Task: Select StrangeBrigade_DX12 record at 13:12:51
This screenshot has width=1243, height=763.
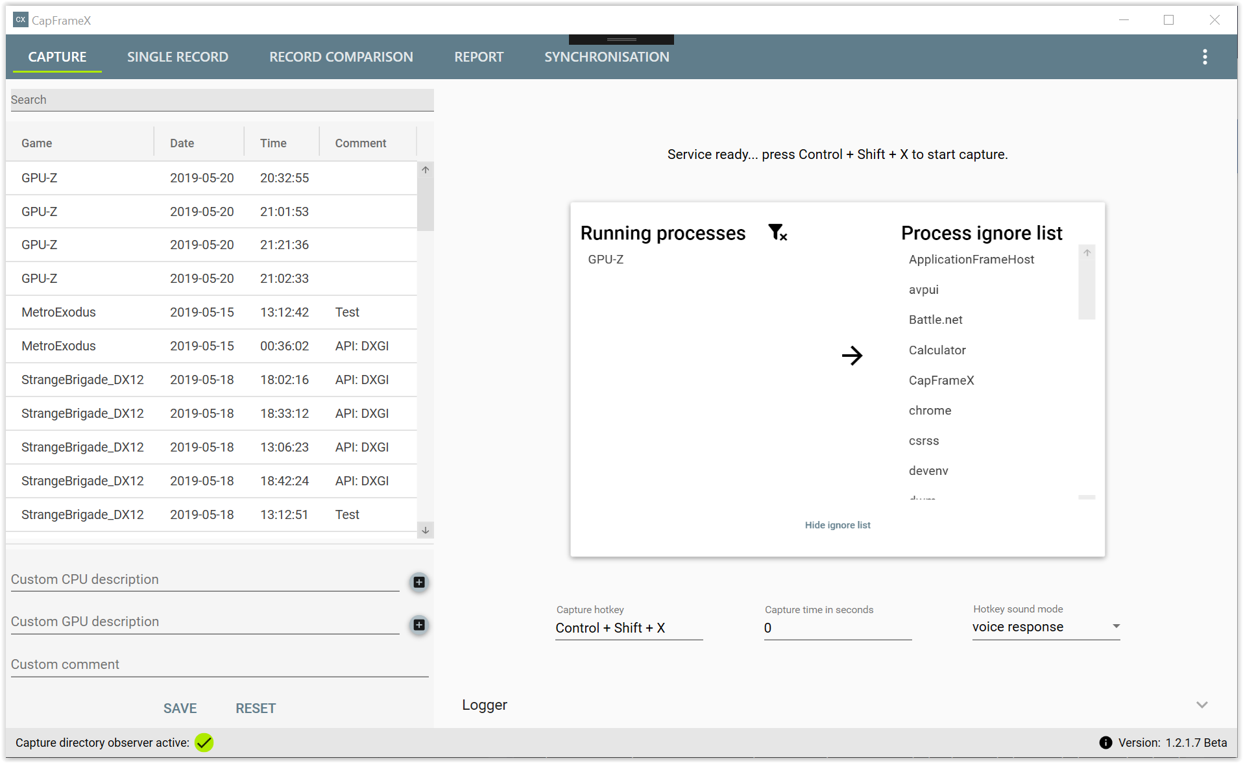Action: click(211, 515)
